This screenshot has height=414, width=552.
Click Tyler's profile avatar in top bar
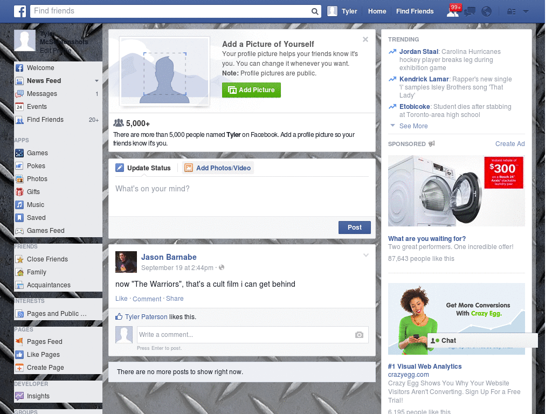pyautogui.click(x=332, y=11)
